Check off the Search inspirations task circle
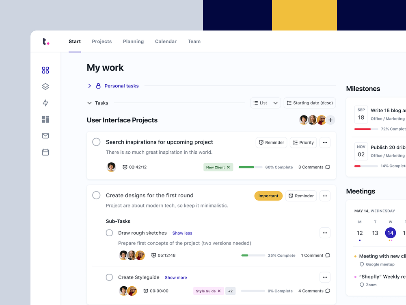 (96, 142)
